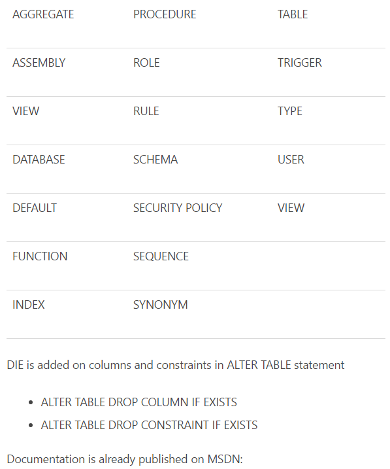The image size is (390, 469).
Task: Click the SYNONYM entry
Action: [x=160, y=305]
